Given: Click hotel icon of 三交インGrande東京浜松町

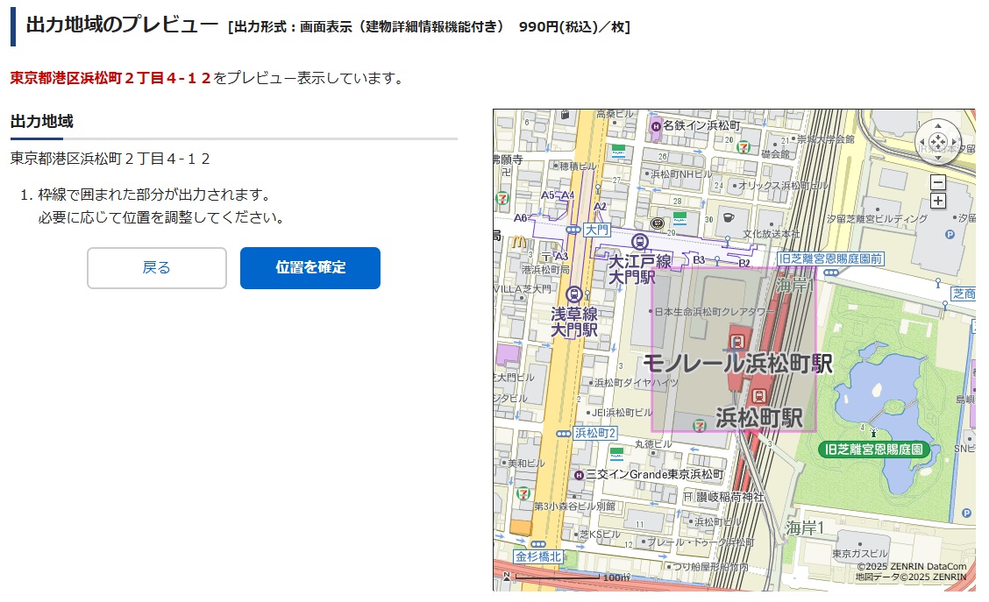Looking at the screenshot, I should point(579,475).
